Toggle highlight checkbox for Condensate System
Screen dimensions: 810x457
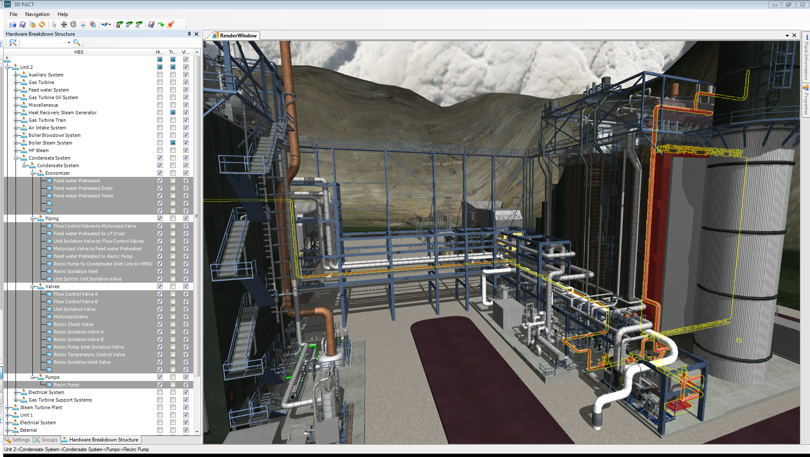160,158
